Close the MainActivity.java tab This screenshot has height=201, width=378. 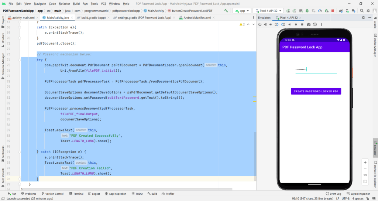(72, 18)
